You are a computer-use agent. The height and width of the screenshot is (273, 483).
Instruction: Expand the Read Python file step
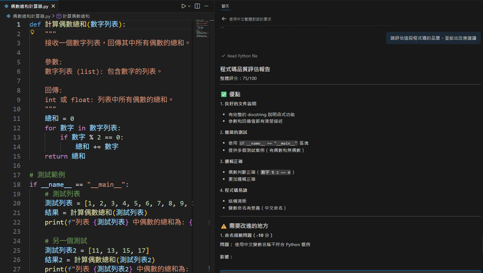[242, 56]
